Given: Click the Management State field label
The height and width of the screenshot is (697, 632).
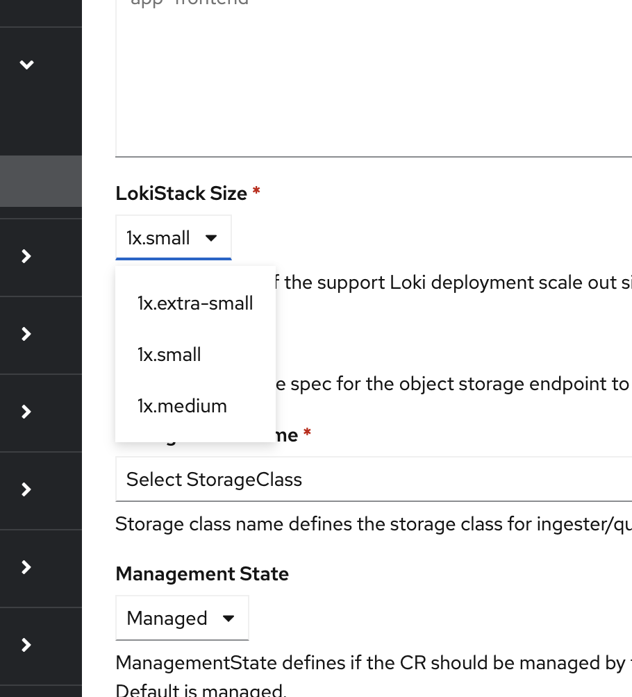Looking at the screenshot, I should 202,574.
